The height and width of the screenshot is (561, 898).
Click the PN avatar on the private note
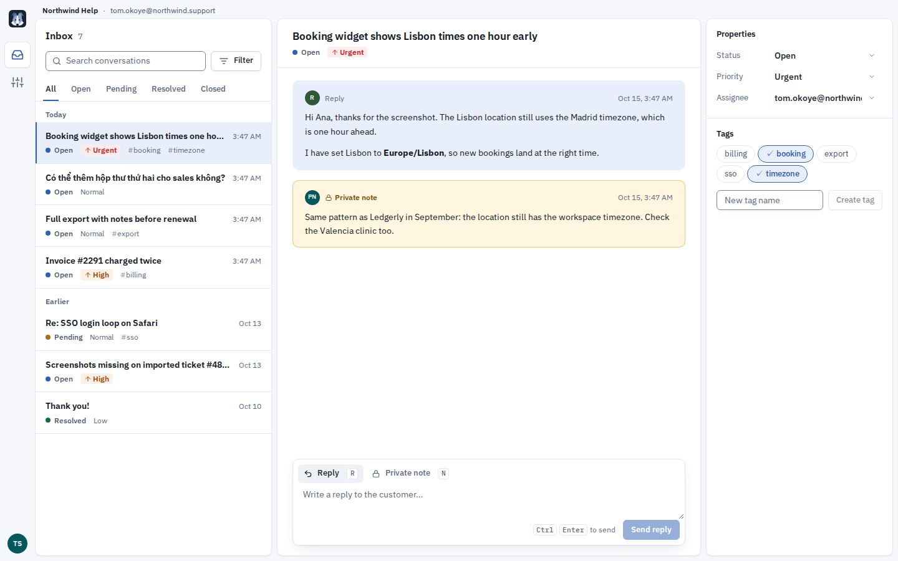(x=312, y=197)
